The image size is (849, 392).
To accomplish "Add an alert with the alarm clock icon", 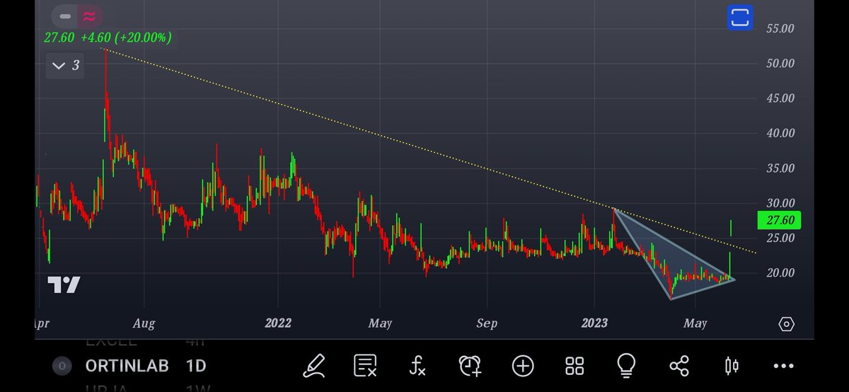I will coord(470,366).
